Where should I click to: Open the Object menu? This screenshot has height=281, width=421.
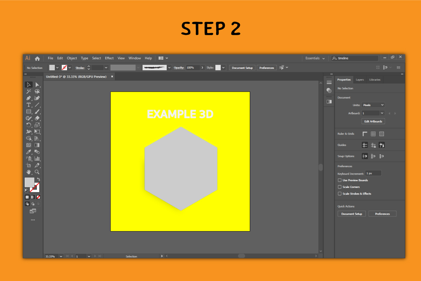tap(72, 58)
